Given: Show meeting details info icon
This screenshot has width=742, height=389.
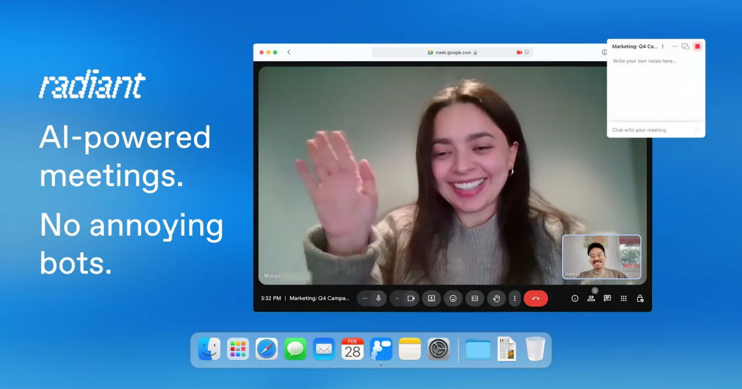Looking at the screenshot, I should (x=575, y=298).
